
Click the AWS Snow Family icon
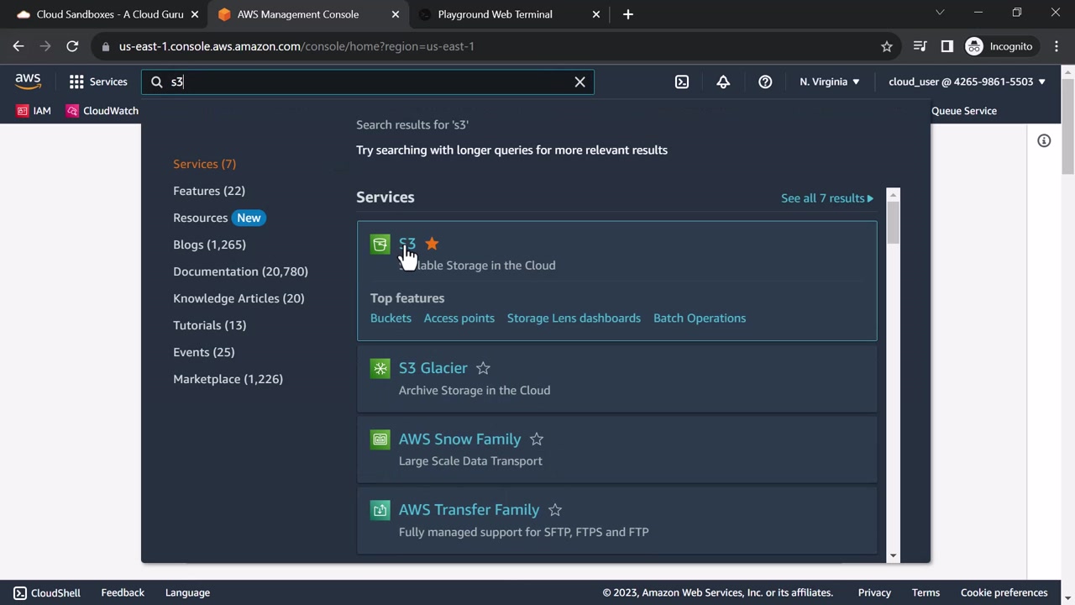pyautogui.click(x=380, y=439)
